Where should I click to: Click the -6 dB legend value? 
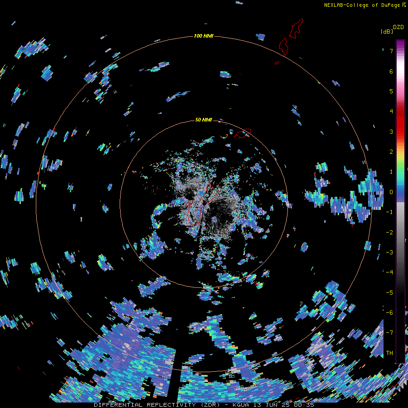coord(389,312)
